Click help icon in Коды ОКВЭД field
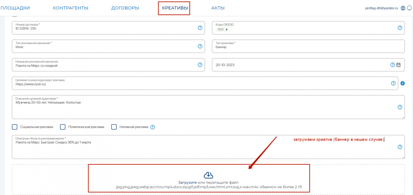Viewport: 413px width, 195px height. click(x=400, y=28)
